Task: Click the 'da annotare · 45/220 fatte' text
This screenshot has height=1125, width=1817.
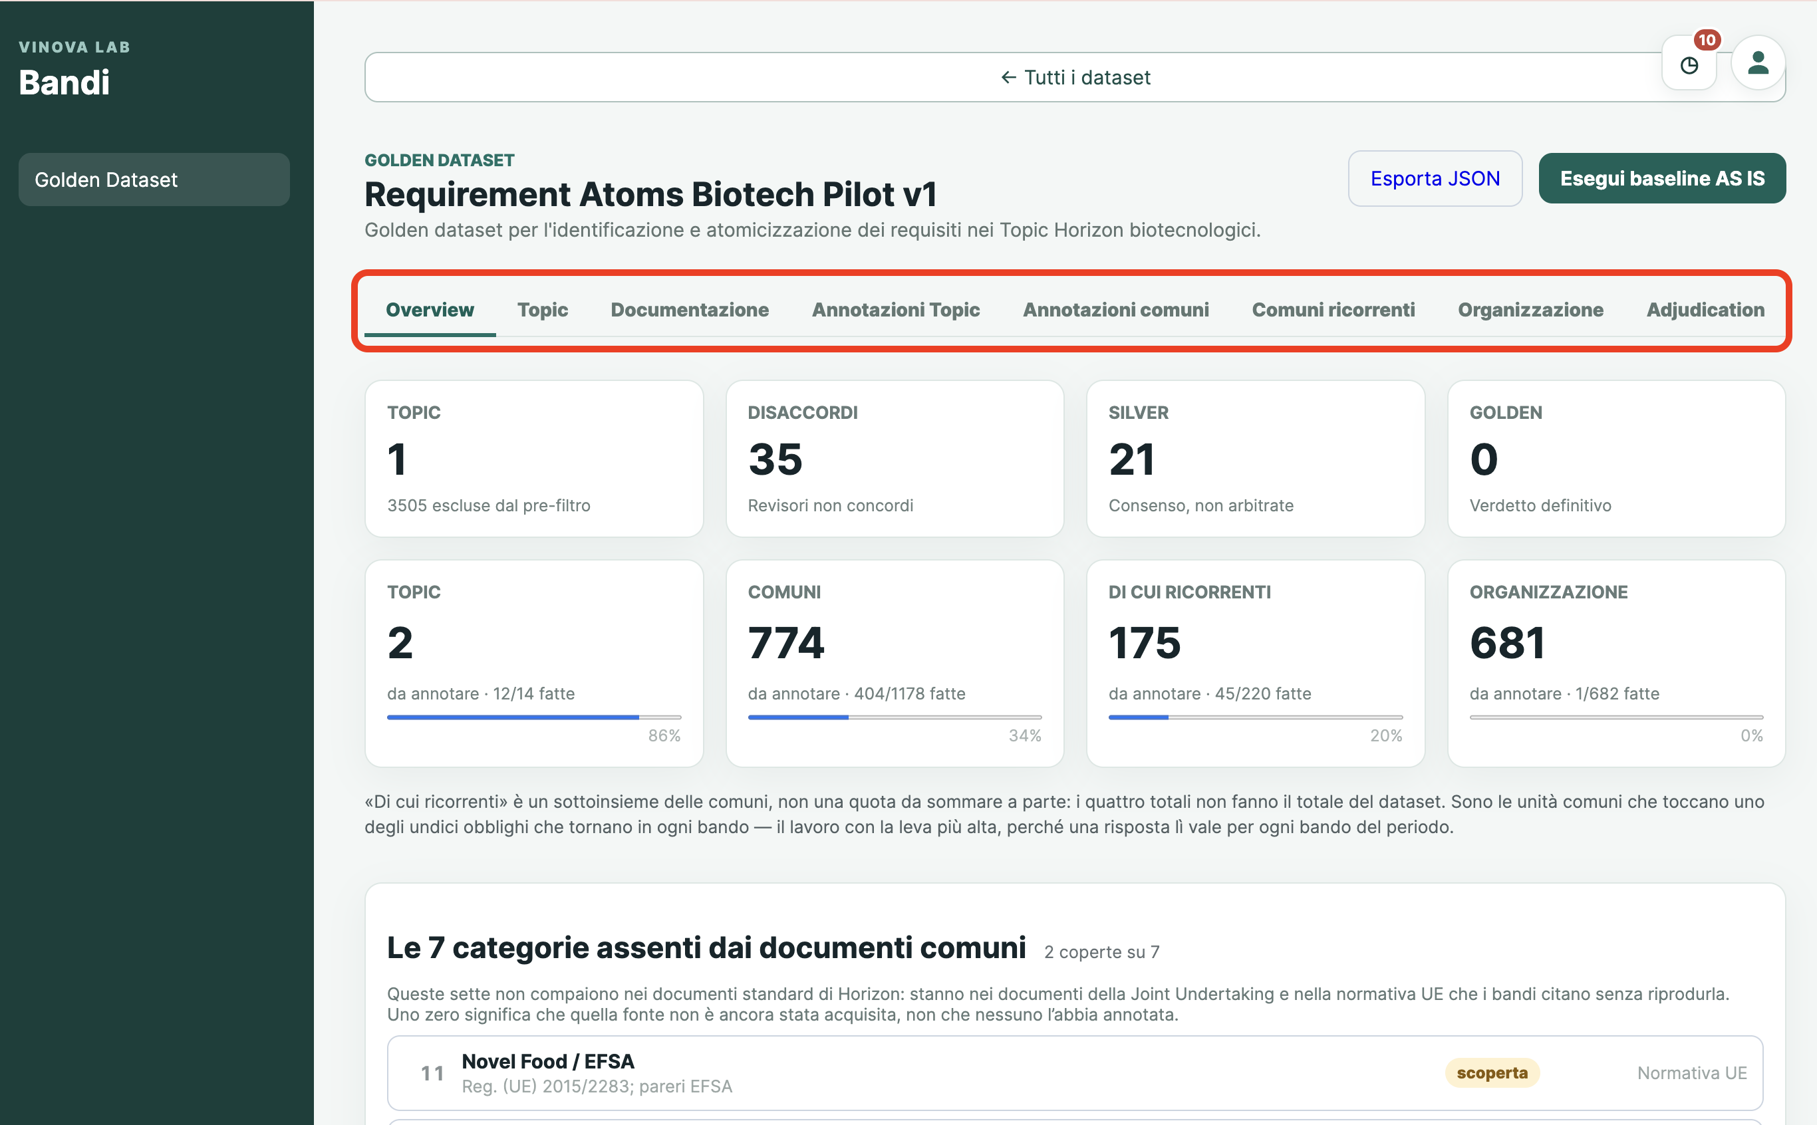Action: (1209, 693)
